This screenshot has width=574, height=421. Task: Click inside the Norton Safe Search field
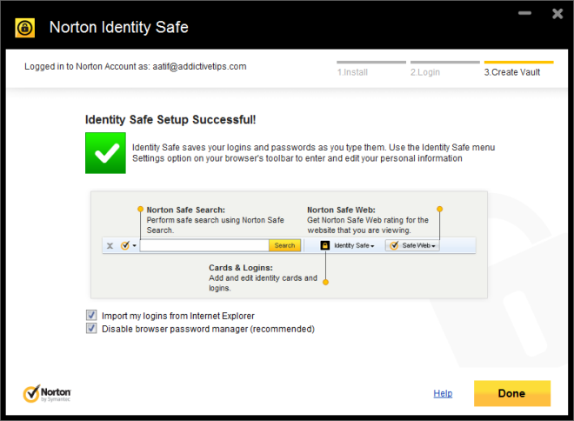pyautogui.click(x=204, y=246)
